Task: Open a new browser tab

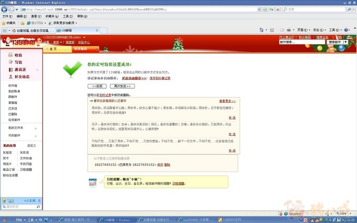Action: (x=103, y=30)
